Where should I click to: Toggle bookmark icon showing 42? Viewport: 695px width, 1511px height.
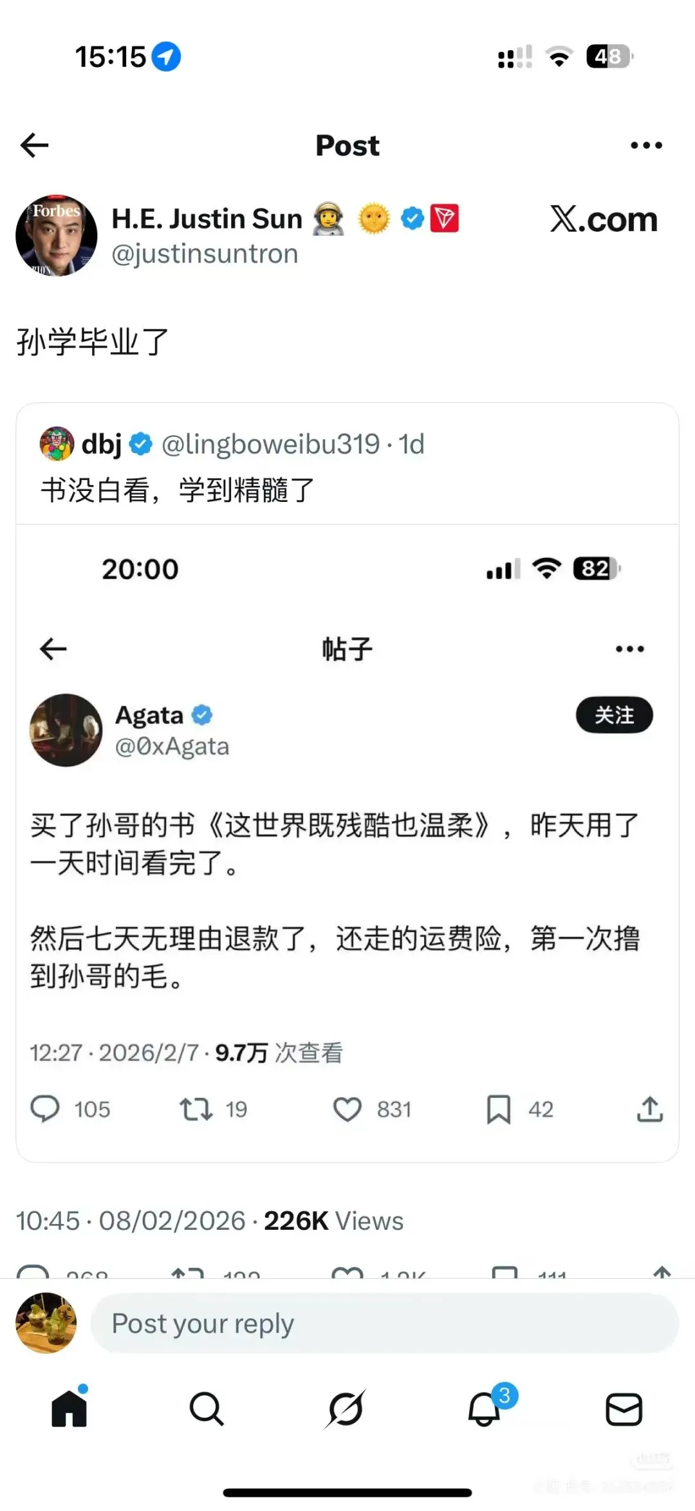tap(499, 1109)
